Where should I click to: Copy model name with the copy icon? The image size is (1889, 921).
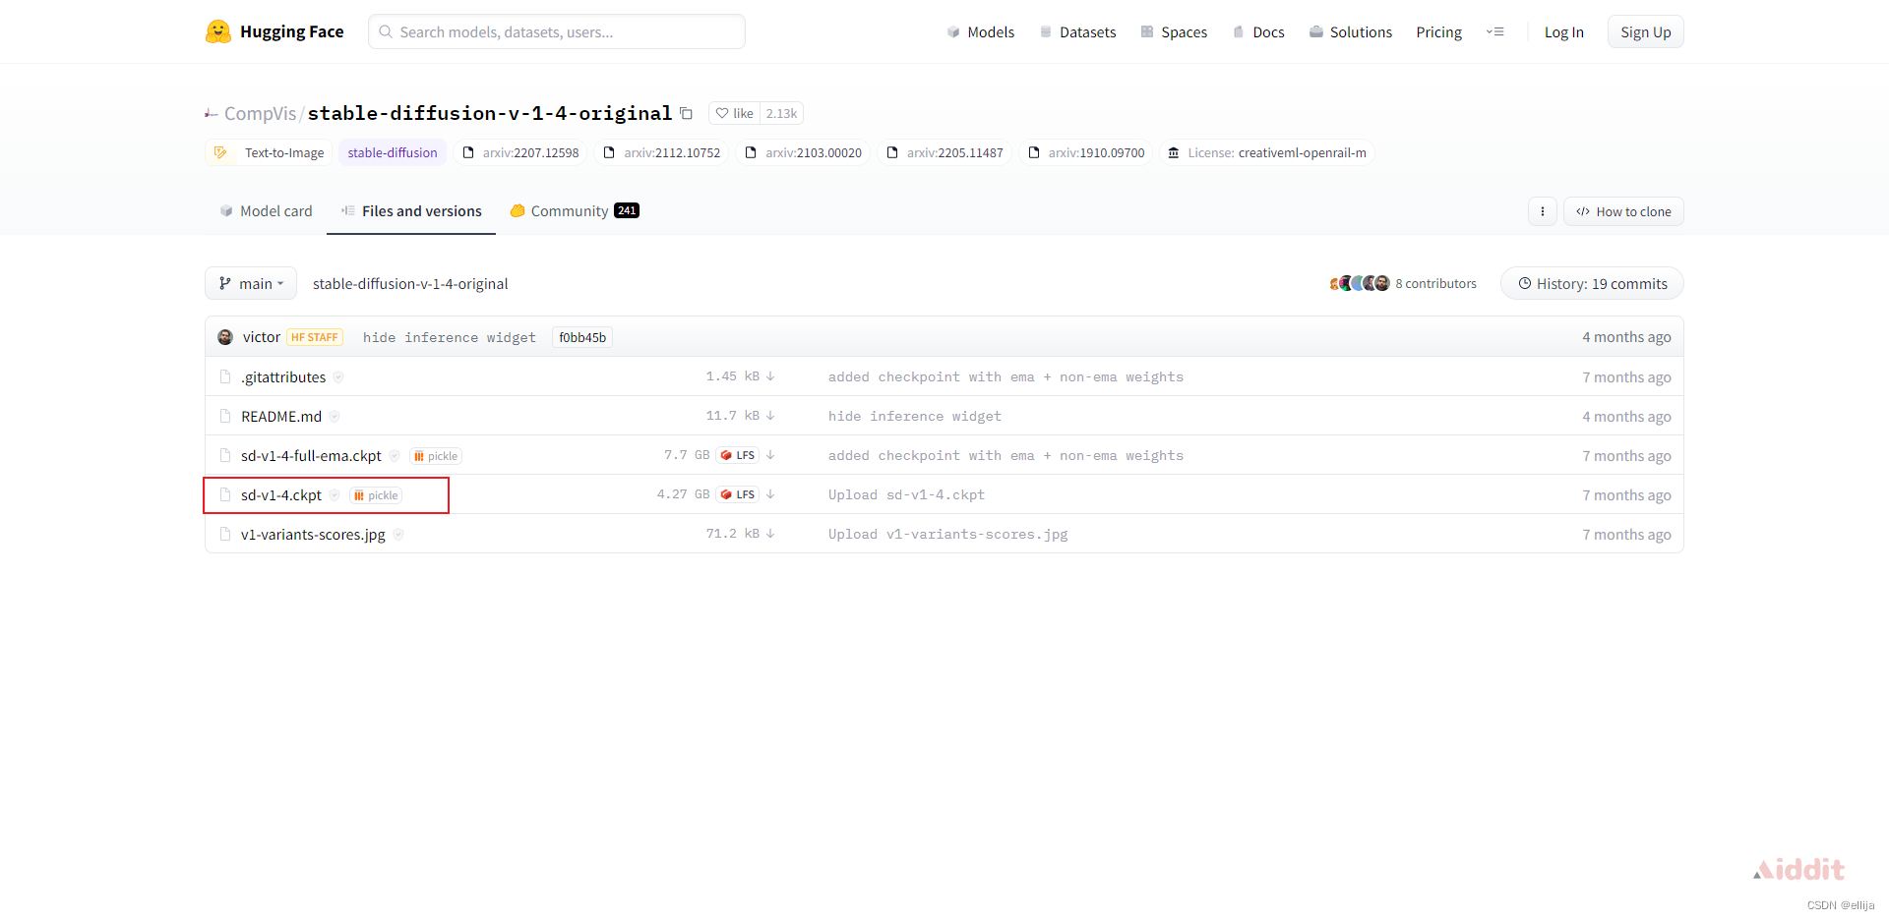686,113
